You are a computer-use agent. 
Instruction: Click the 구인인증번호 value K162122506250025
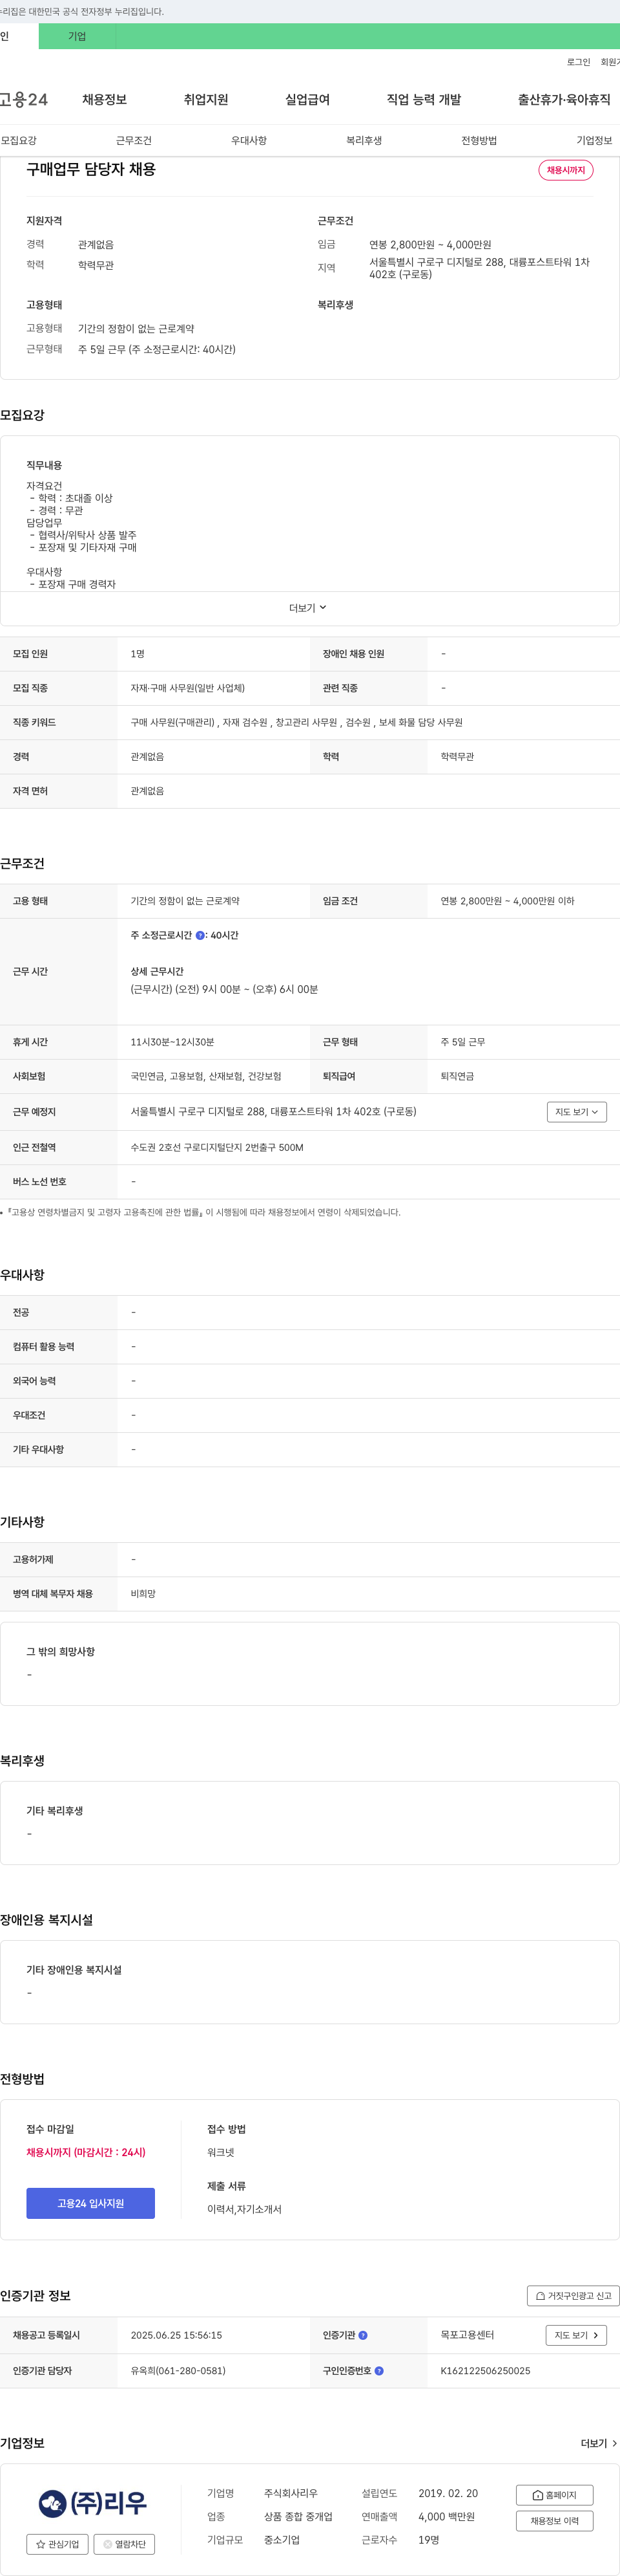pos(485,2371)
